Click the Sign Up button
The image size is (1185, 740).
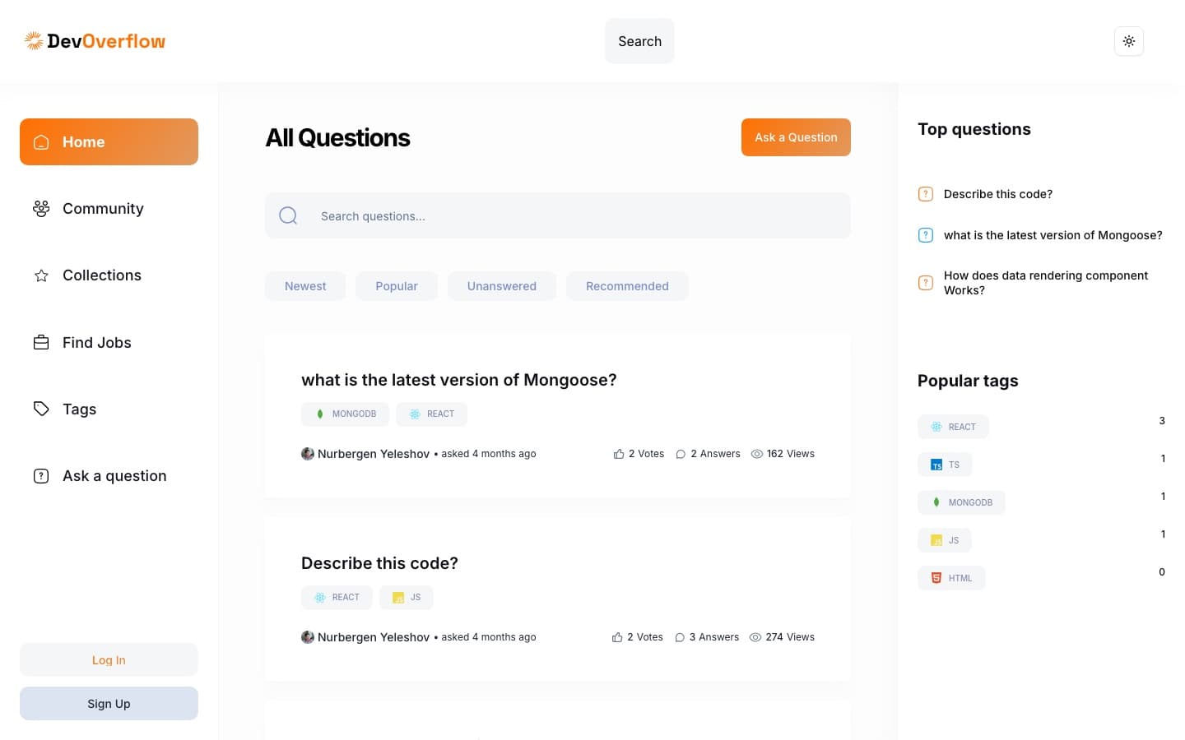tap(109, 704)
